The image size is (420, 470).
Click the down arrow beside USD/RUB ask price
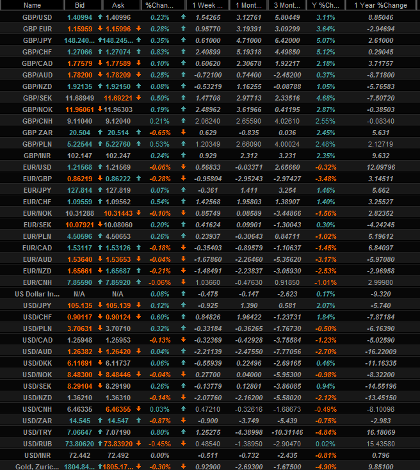[x=140, y=443]
